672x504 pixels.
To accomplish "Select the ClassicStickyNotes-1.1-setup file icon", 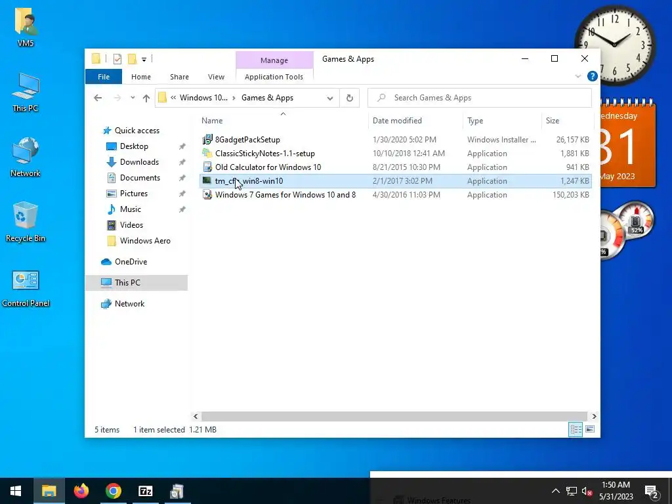I will click(207, 153).
